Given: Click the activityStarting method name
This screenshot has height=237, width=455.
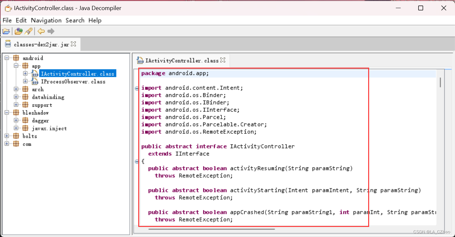Looking at the screenshot, I should [257, 190].
